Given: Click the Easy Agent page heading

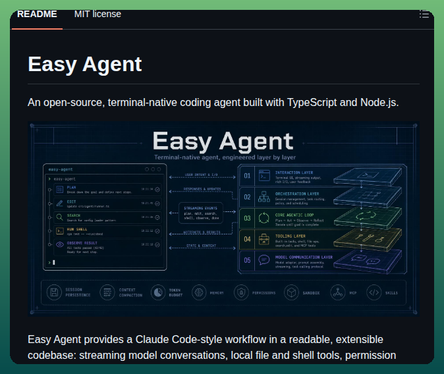Looking at the screenshot, I should coord(85,65).
